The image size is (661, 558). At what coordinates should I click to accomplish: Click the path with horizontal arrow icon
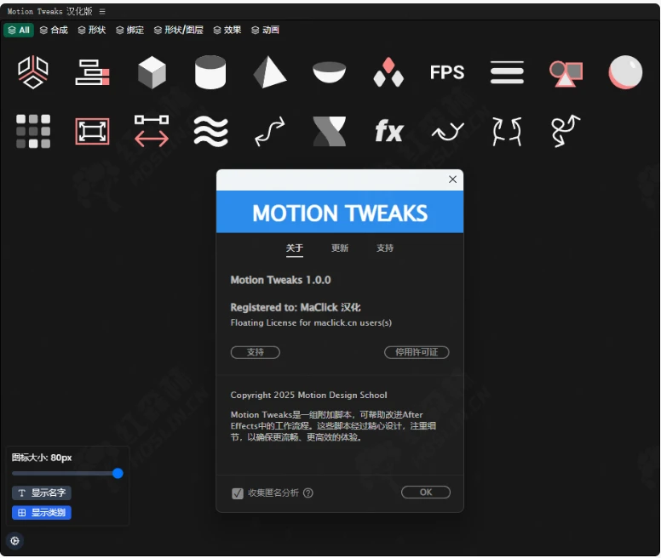pyautogui.click(x=152, y=131)
